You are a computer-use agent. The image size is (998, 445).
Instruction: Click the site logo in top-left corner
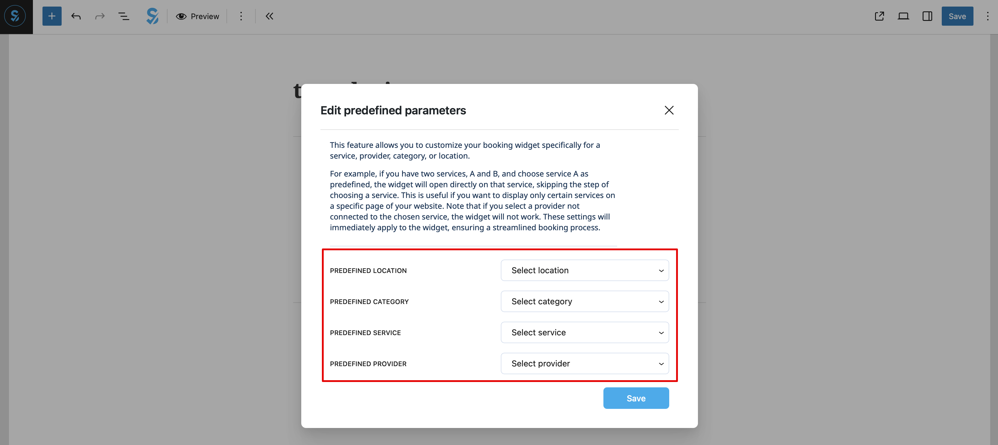(15, 16)
